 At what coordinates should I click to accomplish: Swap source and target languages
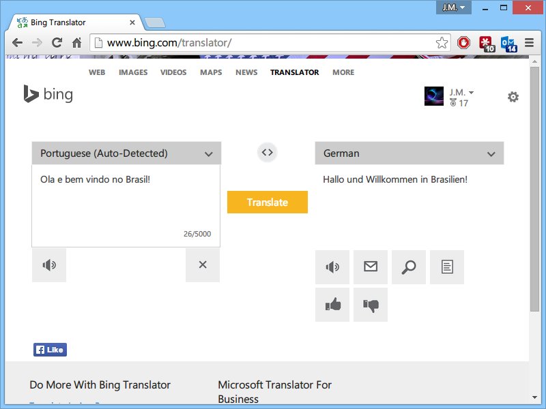click(267, 153)
